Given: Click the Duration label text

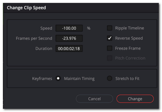Looking at the screenshot, I should [x=44, y=49].
